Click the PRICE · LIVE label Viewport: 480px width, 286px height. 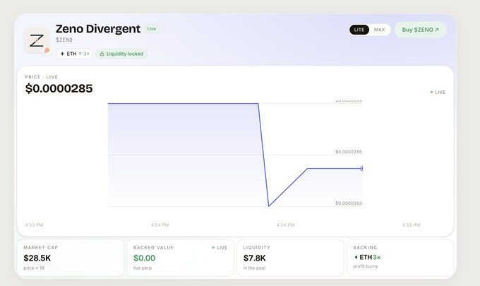(x=42, y=77)
